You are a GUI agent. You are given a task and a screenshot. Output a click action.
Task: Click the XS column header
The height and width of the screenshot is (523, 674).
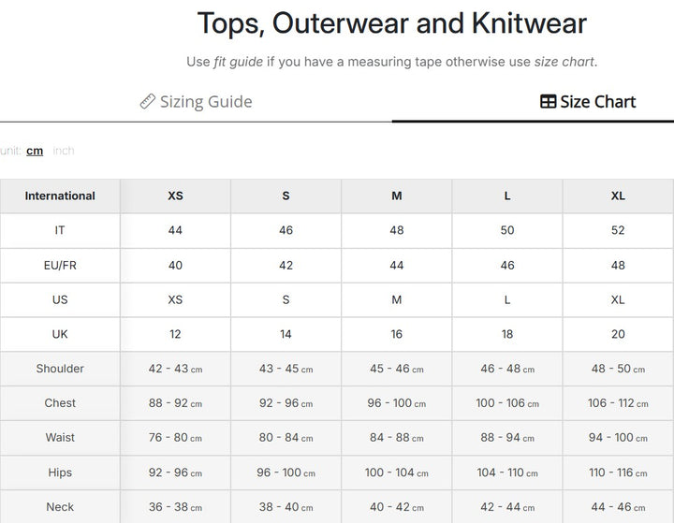(175, 196)
